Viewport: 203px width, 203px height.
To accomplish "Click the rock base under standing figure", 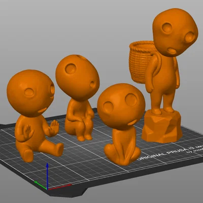I will pyautogui.click(x=162, y=126).
